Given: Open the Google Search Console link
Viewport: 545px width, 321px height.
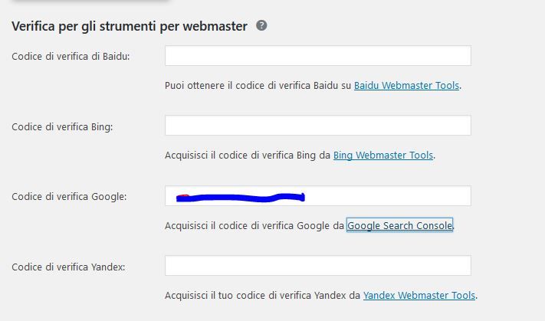Looking at the screenshot, I should click(x=399, y=226).
